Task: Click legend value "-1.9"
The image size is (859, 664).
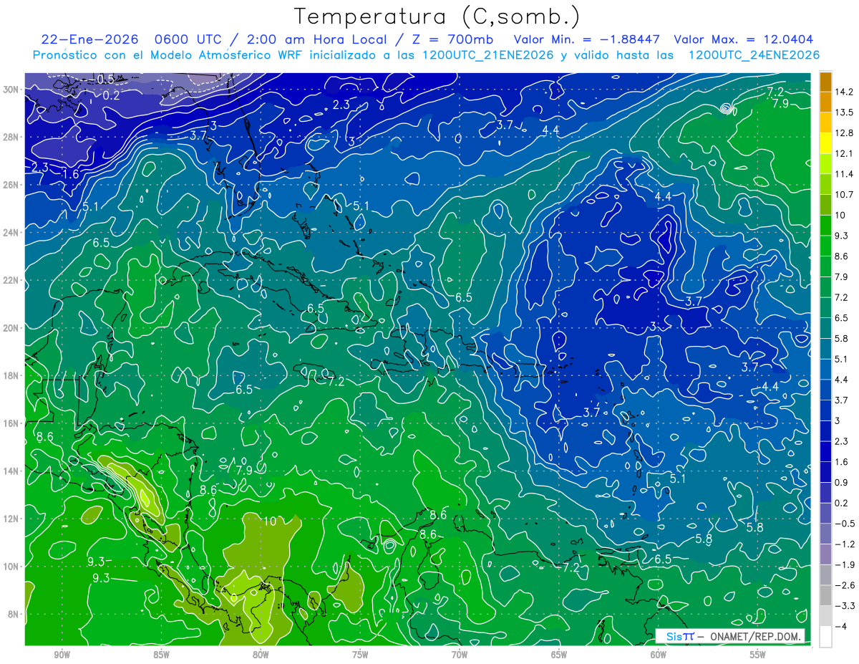Action: [845, 564]
